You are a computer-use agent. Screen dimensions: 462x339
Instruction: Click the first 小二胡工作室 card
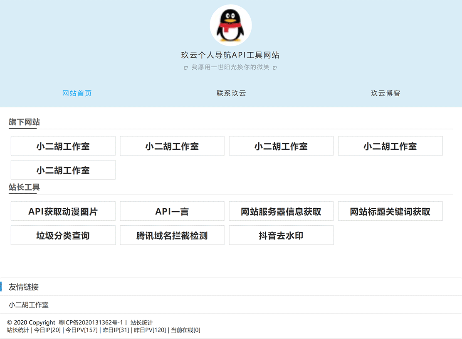point(62,146)
